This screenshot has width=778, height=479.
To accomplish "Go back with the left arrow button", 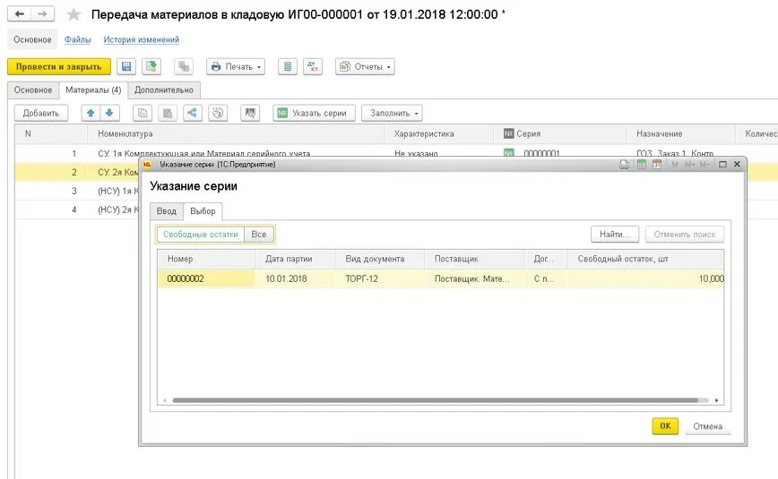I will click(20, 14).
